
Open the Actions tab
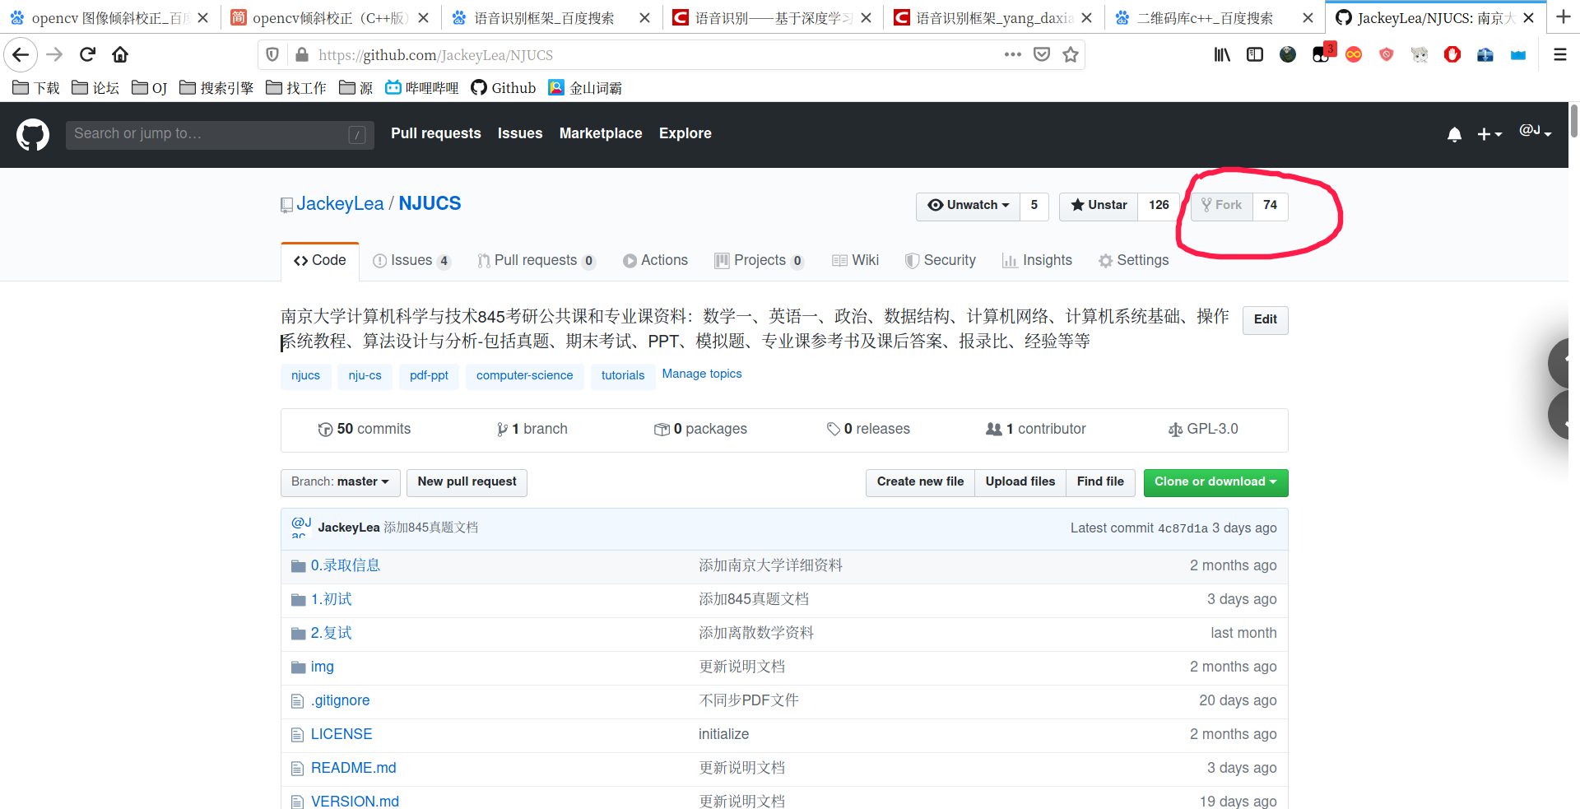pos(655,261)
